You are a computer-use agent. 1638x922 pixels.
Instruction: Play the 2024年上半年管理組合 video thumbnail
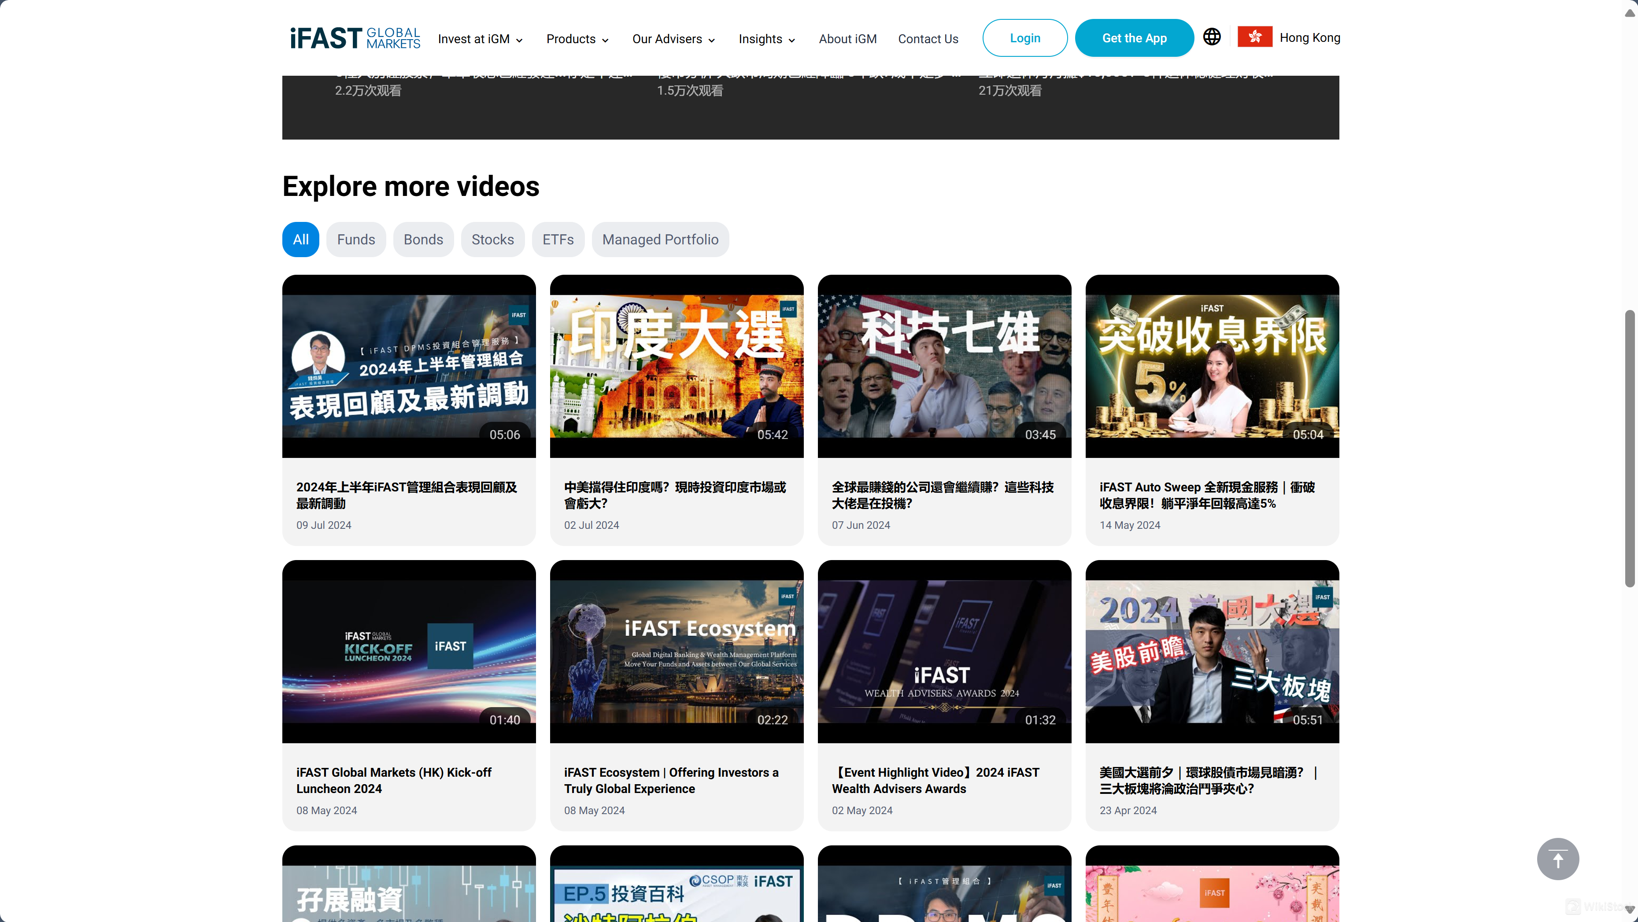pos(409,365)
